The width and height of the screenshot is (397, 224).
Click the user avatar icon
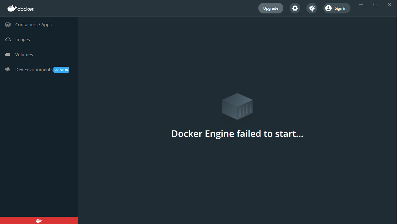click(x=328, y=8)
